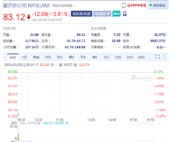Open the chart more-options dots menu
This screenshot has height=142, width=169.
pos(164,56)
